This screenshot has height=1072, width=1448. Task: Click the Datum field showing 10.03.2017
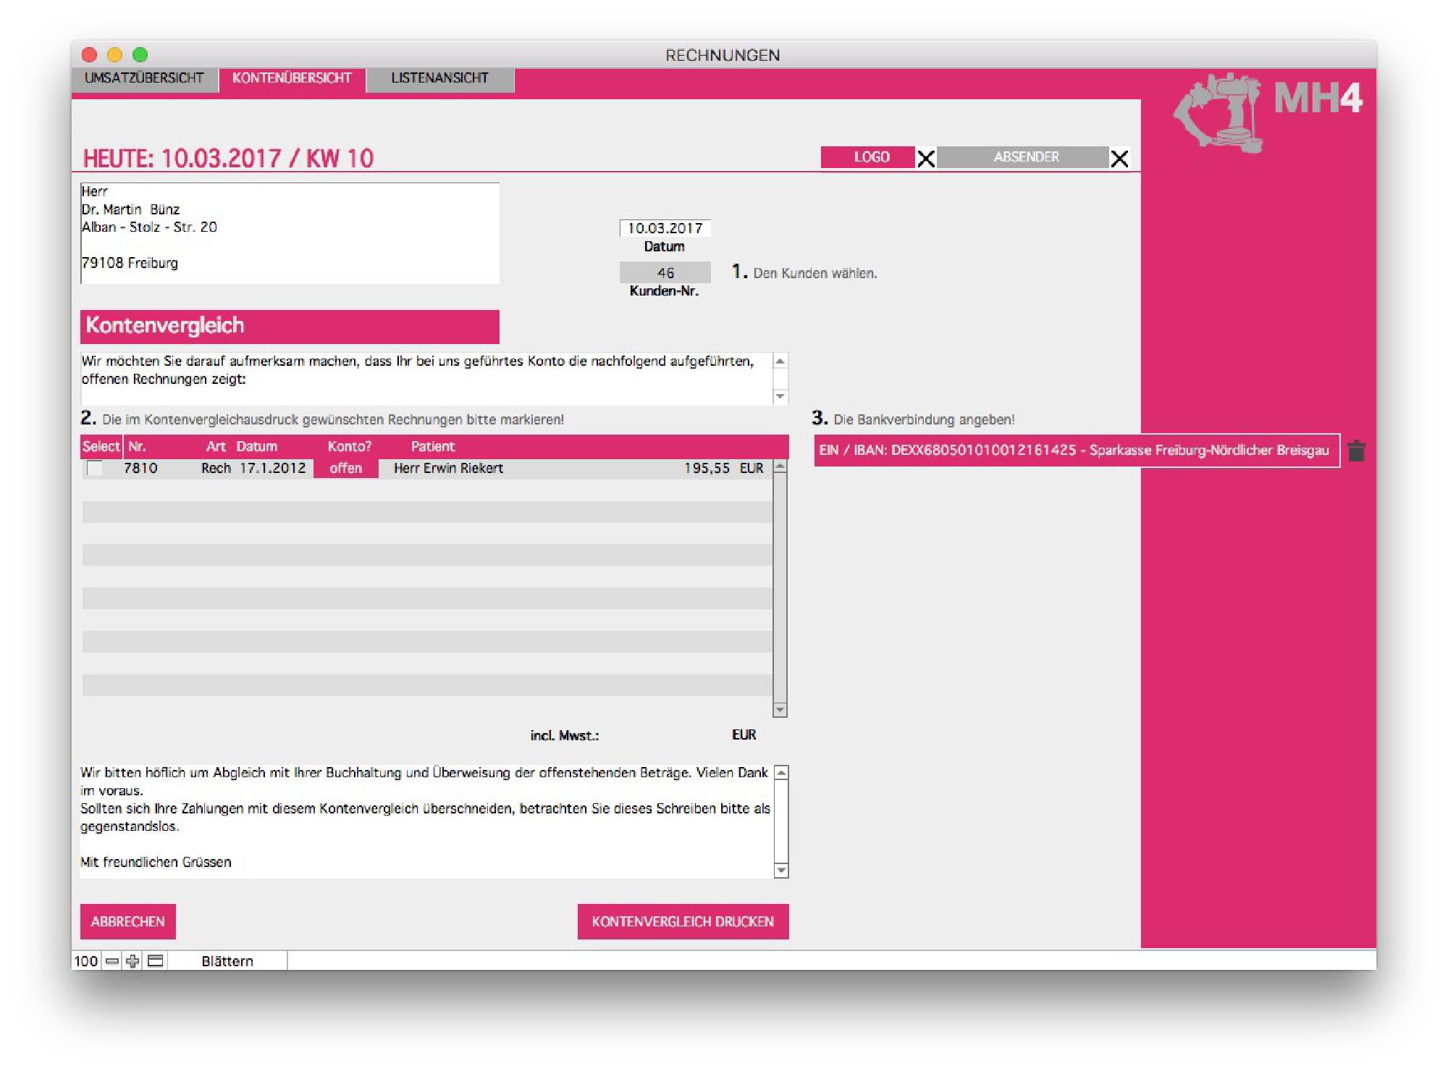(x=665, y=228)
